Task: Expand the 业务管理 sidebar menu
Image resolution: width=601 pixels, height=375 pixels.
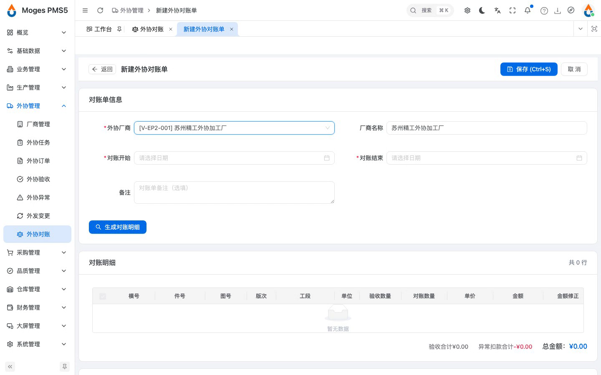Action: (37, 69)
